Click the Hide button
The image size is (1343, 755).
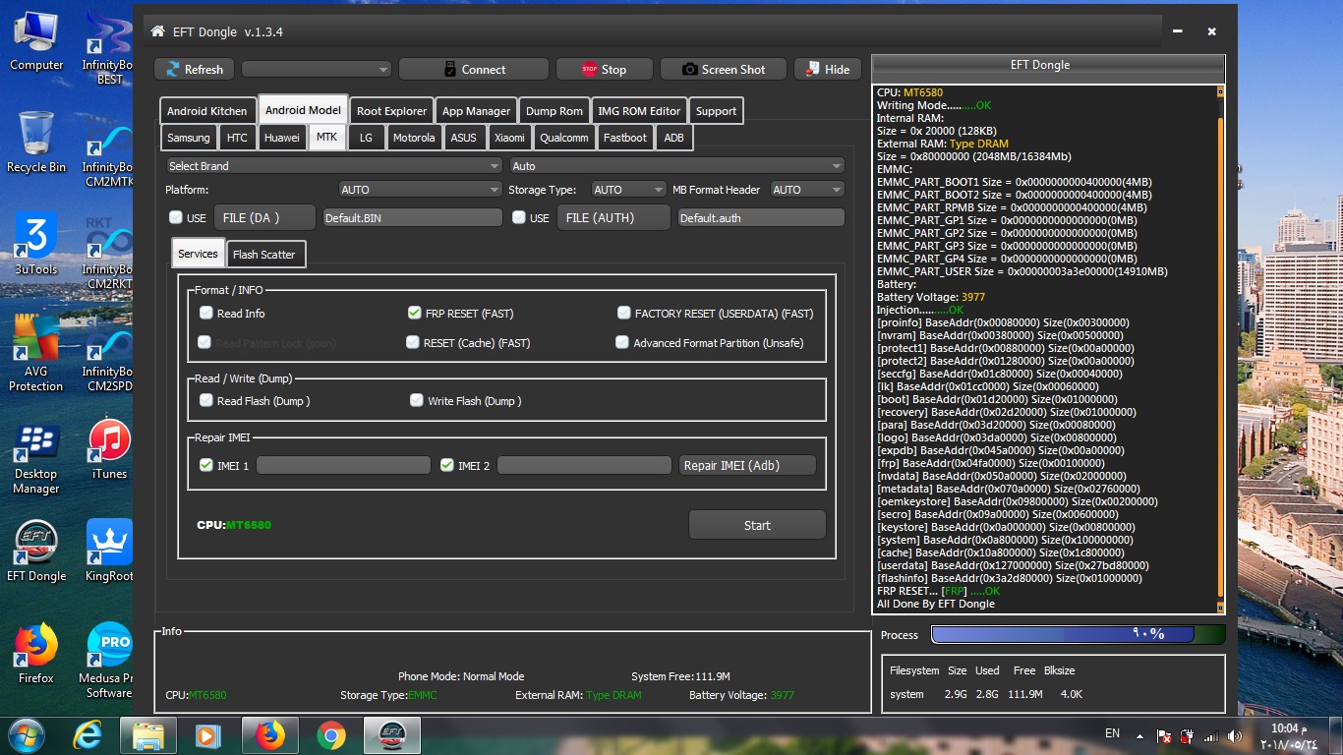pyautogui.click(x=828, y=69)
